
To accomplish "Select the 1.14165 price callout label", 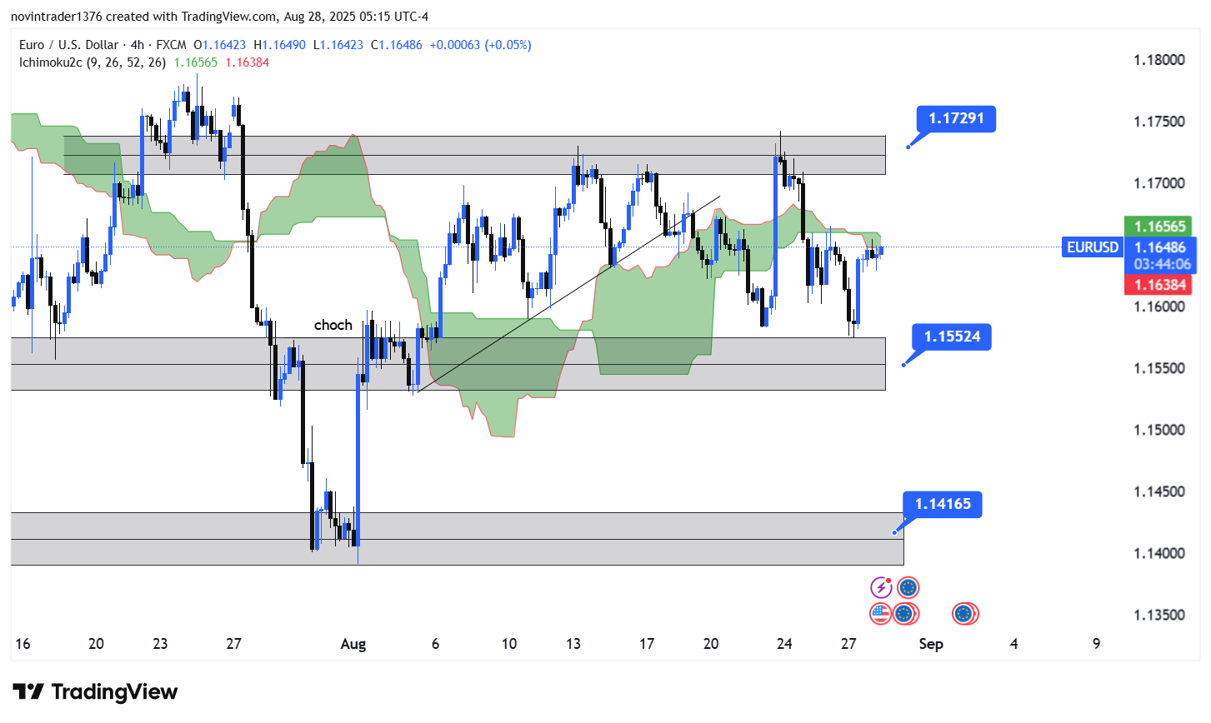I will [x=942, y=504].
